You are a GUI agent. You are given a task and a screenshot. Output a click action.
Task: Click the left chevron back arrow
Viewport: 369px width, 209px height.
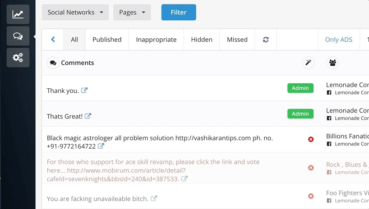click(53, 40)
